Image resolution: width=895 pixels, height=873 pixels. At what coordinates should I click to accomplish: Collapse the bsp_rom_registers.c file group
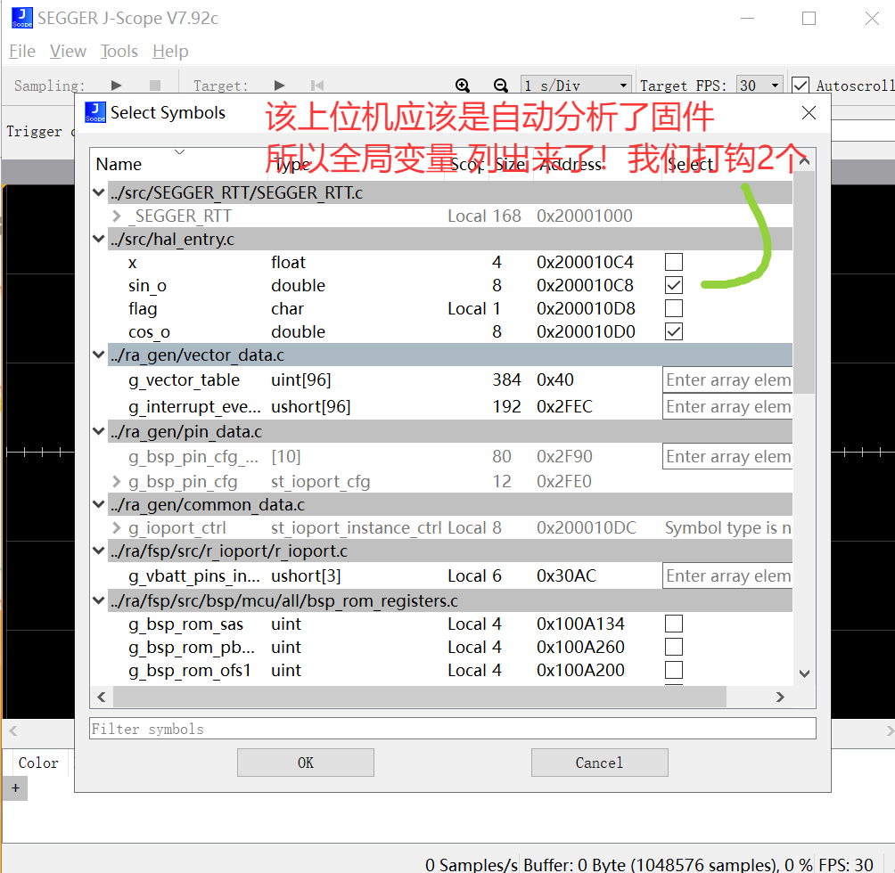99,600
